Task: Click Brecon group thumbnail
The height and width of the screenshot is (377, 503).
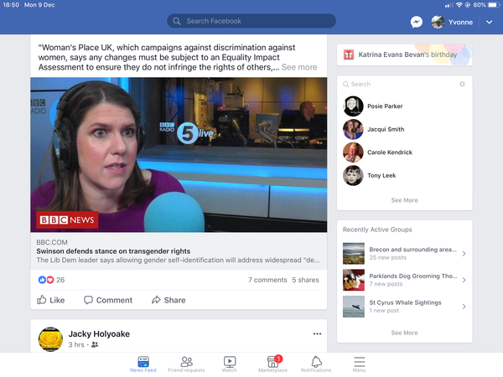Action: pos(354,253)
